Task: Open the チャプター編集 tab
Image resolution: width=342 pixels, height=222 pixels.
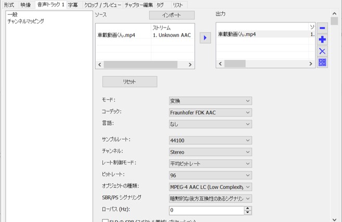Action: (x=139, y=5)
